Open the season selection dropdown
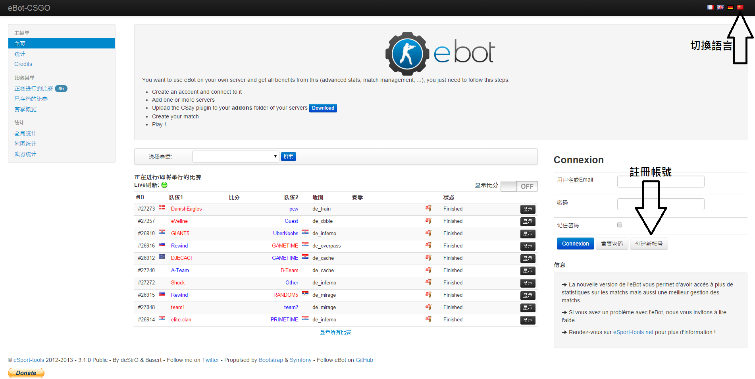755x379 pixels. (x=236, y=157)
